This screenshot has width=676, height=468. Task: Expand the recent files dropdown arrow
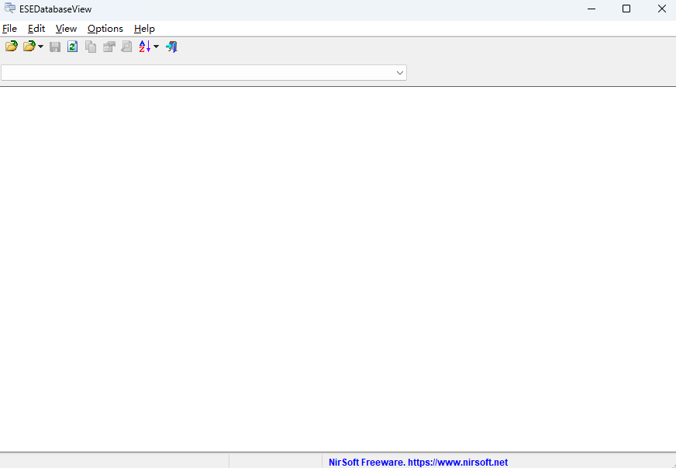(40, 47)
